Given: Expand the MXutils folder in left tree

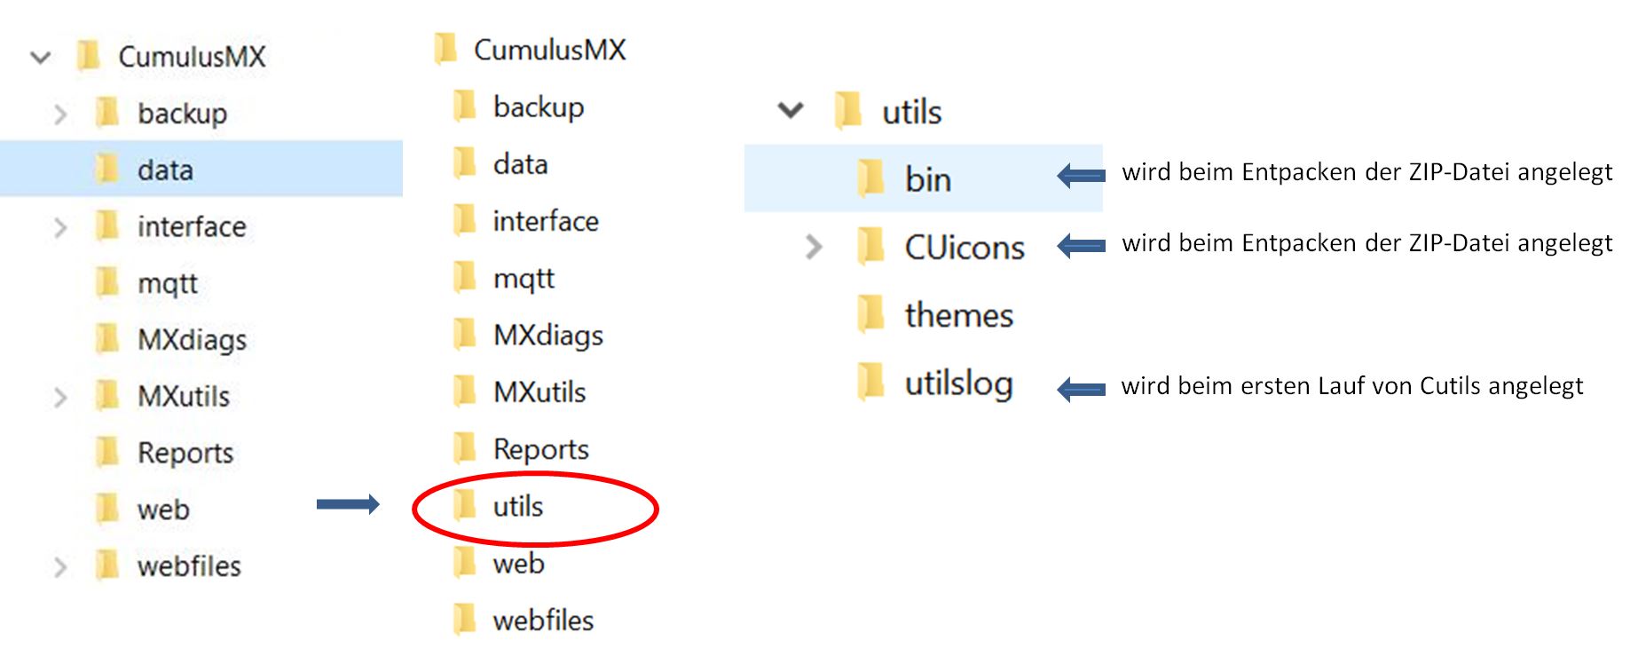Looking at the screenshot, I should pos(60,397).
